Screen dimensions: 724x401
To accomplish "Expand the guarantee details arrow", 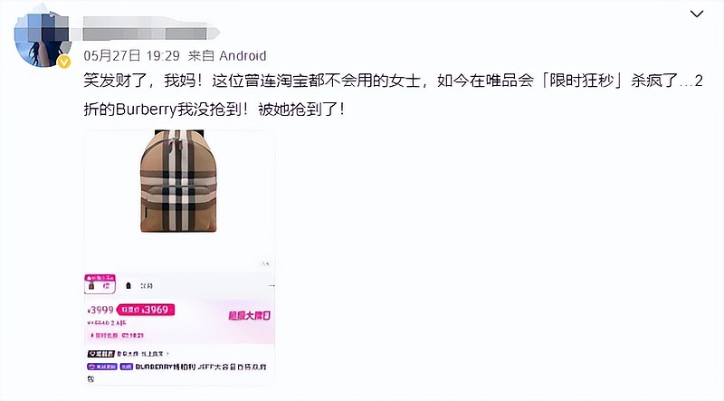I will (167, 354).
